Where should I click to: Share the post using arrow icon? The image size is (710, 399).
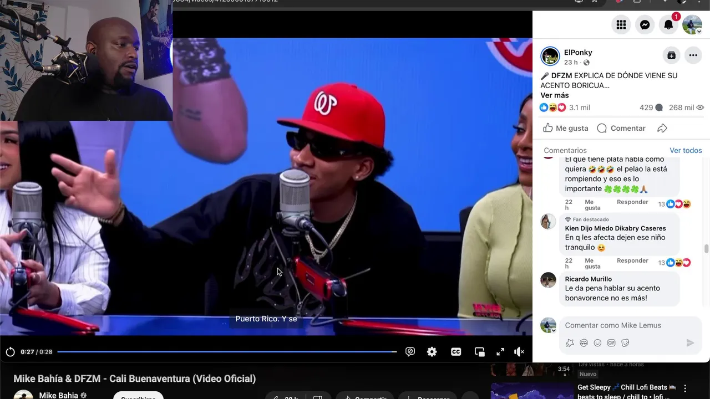coord(662,128)
